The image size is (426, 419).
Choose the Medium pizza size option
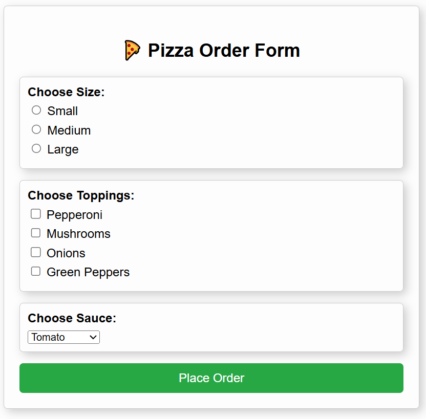pos(36,129)
